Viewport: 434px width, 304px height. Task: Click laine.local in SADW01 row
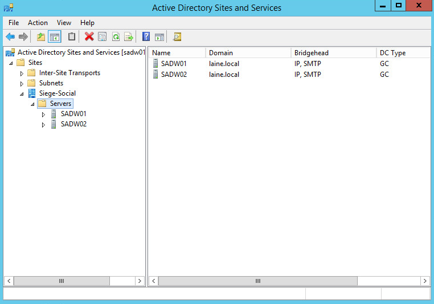pos(224,64)
